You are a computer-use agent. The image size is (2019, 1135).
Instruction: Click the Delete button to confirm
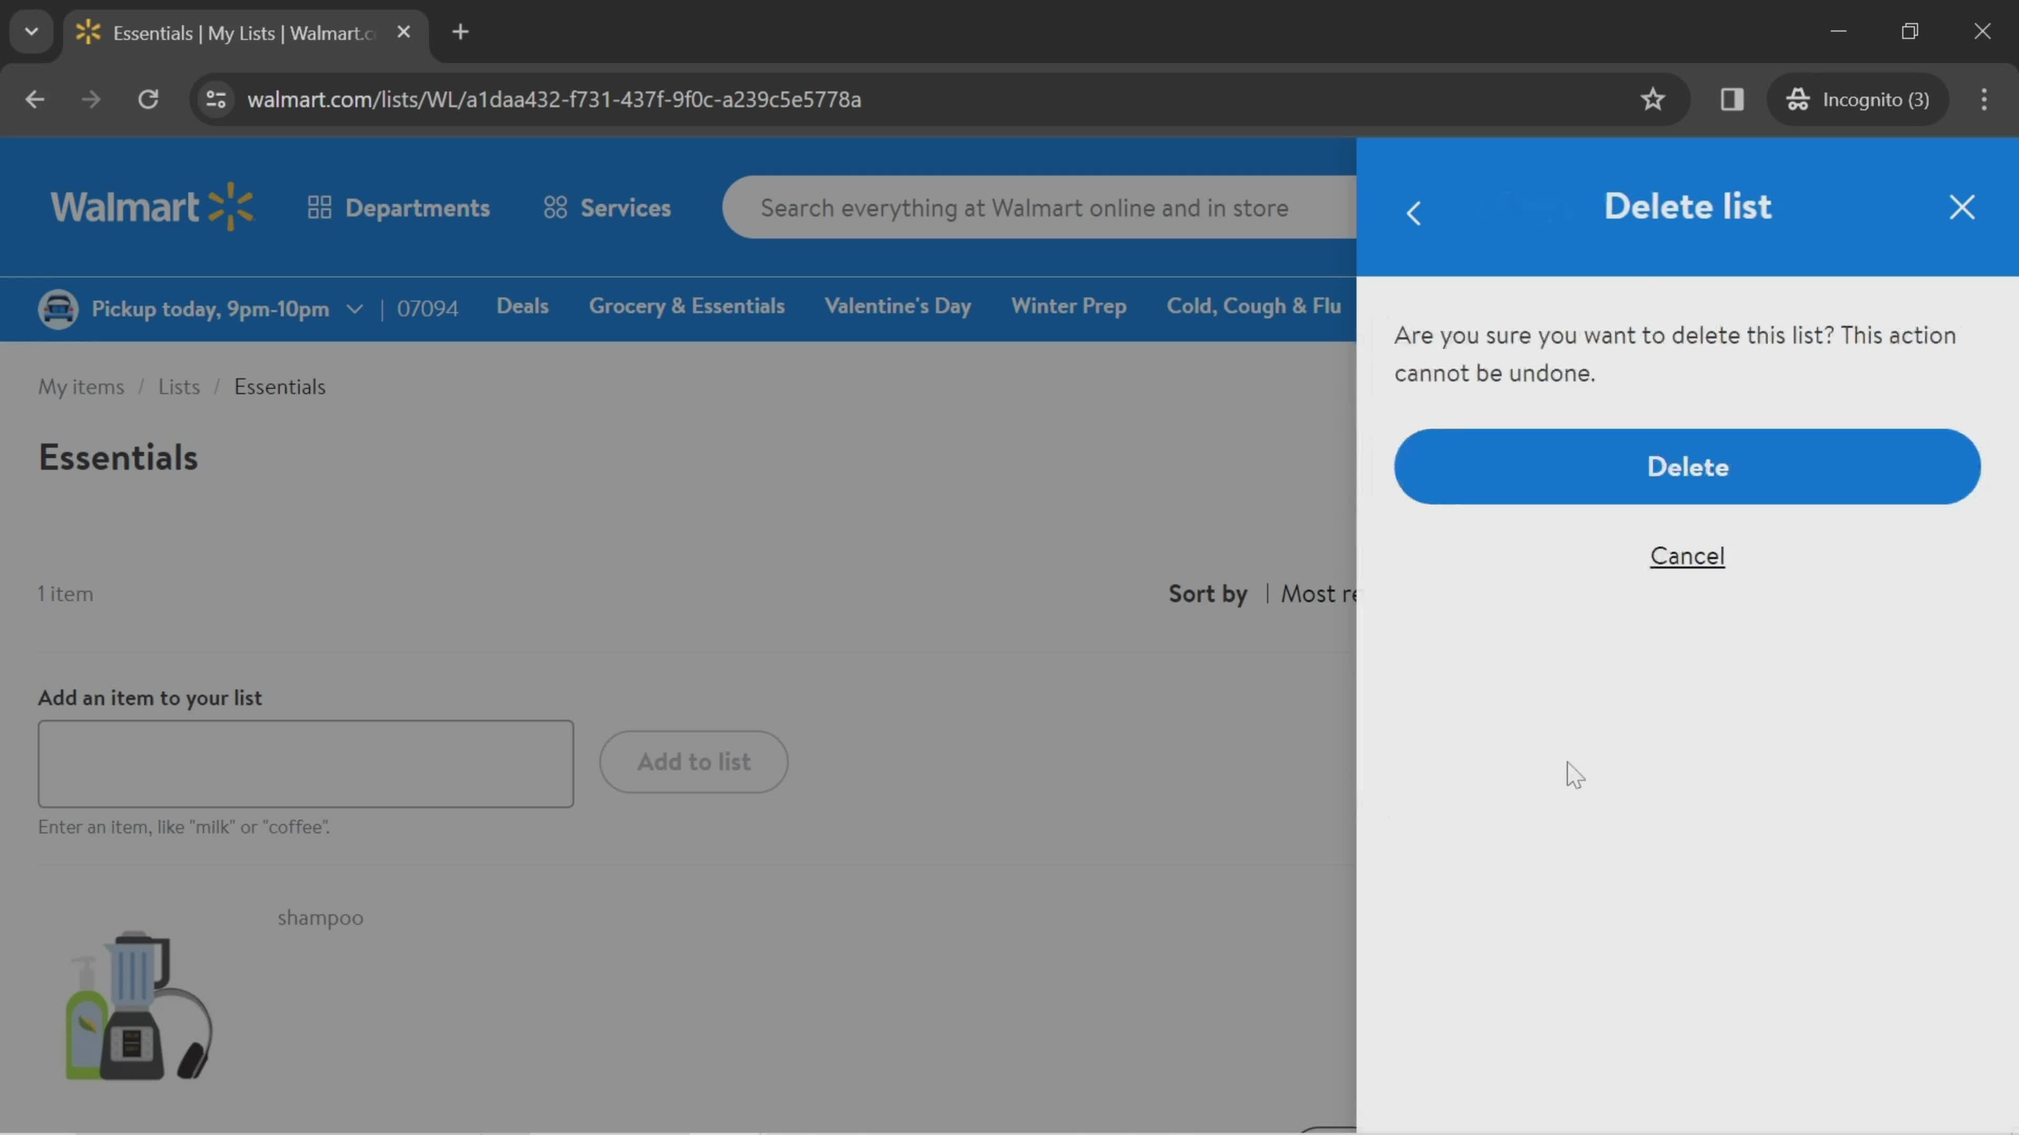[x=1688, y=466]
